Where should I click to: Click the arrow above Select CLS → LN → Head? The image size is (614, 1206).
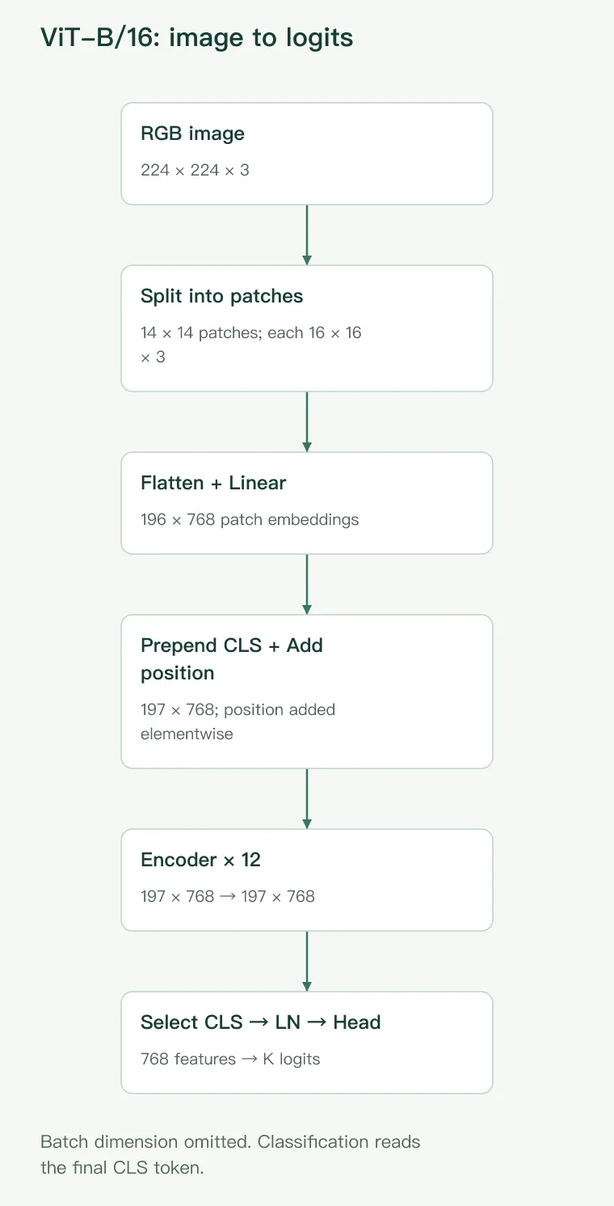tap(307, 961)
